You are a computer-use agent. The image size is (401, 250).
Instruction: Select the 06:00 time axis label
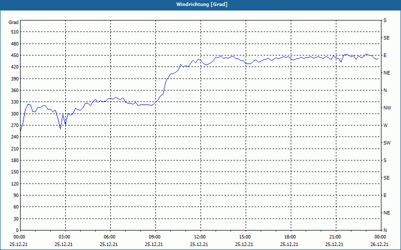tap(110, 237)
